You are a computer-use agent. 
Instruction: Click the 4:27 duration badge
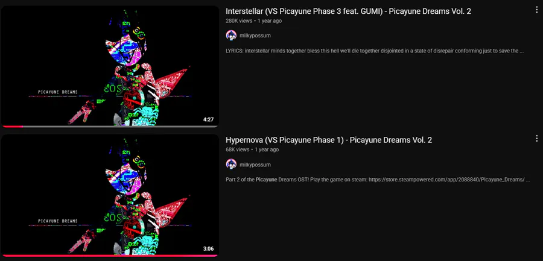(209, 120)
